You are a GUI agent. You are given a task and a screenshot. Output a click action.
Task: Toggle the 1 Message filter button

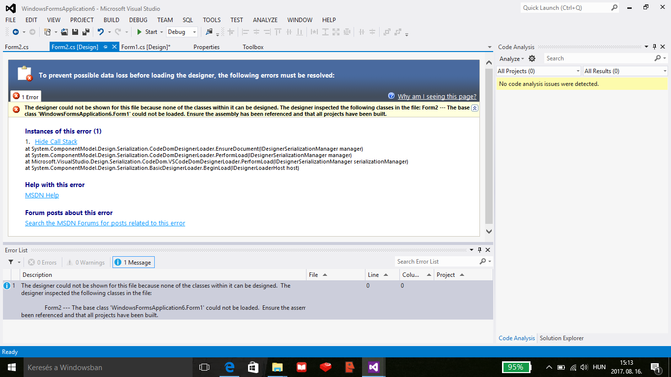(x=133, y=263)
